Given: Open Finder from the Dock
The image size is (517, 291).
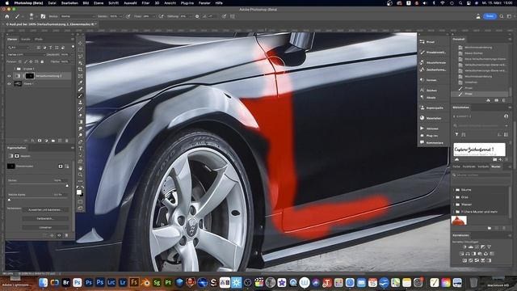Looking at the screenshot, I should click(43, 282).
